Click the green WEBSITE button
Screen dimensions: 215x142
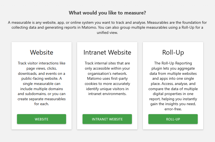coord(41,119)
